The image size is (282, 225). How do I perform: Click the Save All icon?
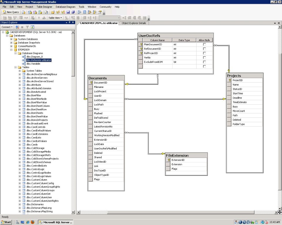click(x=73, y=12)
